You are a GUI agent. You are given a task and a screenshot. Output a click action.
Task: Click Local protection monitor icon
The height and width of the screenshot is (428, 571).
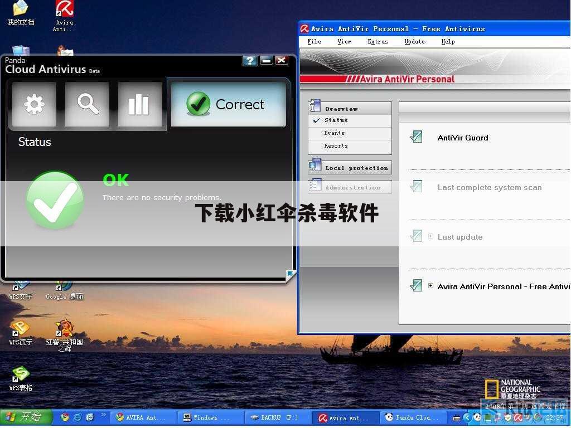click(314, 165)
